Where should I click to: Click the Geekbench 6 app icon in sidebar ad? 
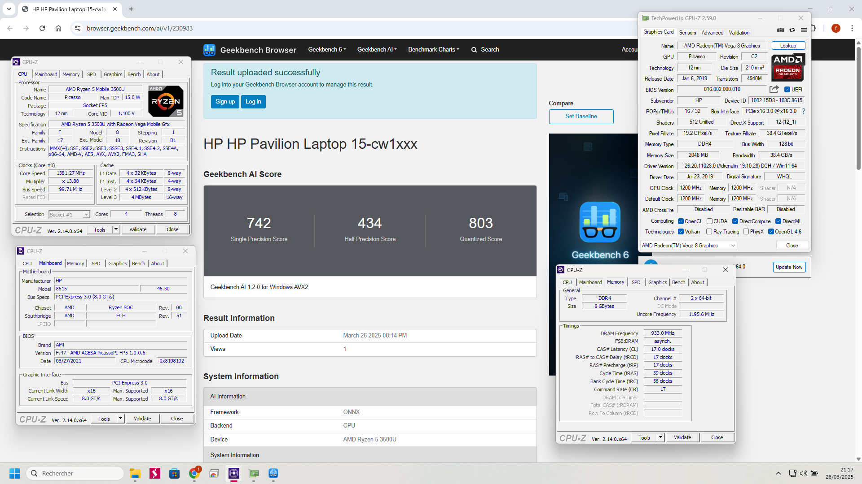coord(600,222)
